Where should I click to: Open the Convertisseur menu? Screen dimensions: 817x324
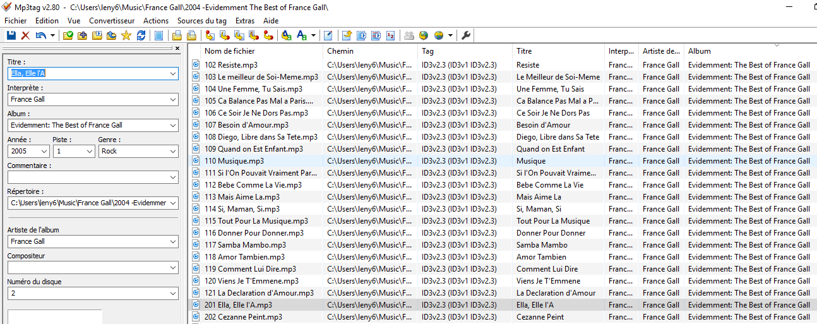tap(112, 20)
